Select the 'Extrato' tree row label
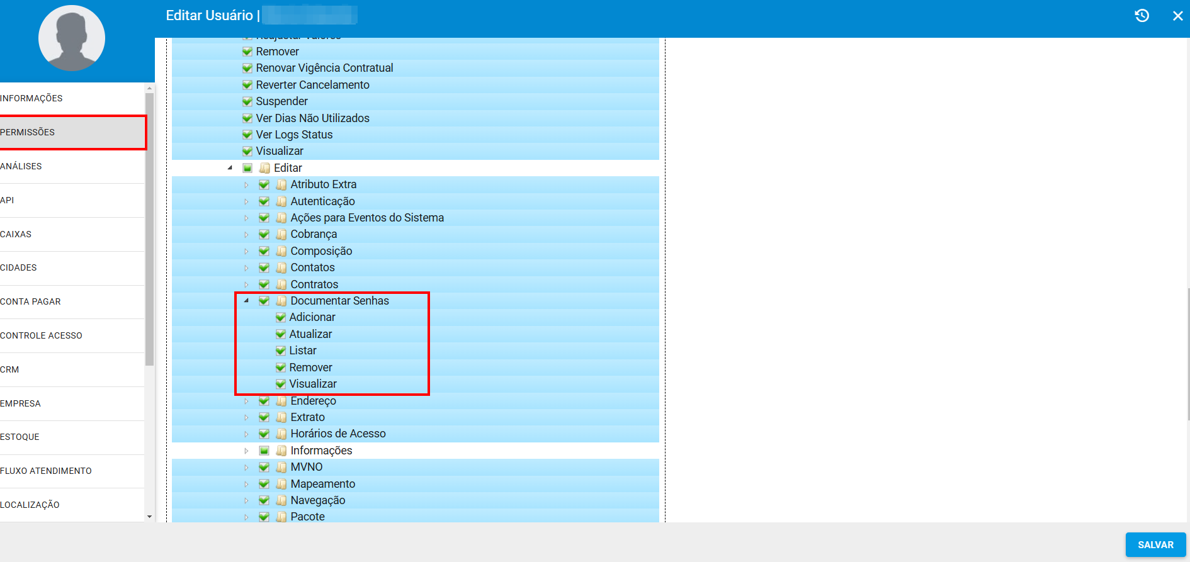This screenshot has width=1190, height=562. (x=308, y=417)
